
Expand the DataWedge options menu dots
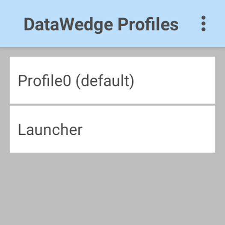203,24
